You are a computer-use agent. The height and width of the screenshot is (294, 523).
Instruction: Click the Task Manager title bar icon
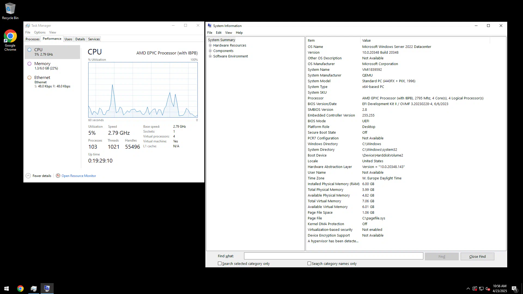tap(28, 26)
